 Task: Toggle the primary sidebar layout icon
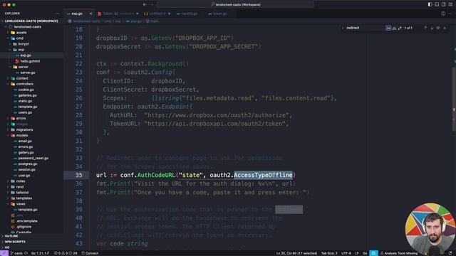[430, 4]
